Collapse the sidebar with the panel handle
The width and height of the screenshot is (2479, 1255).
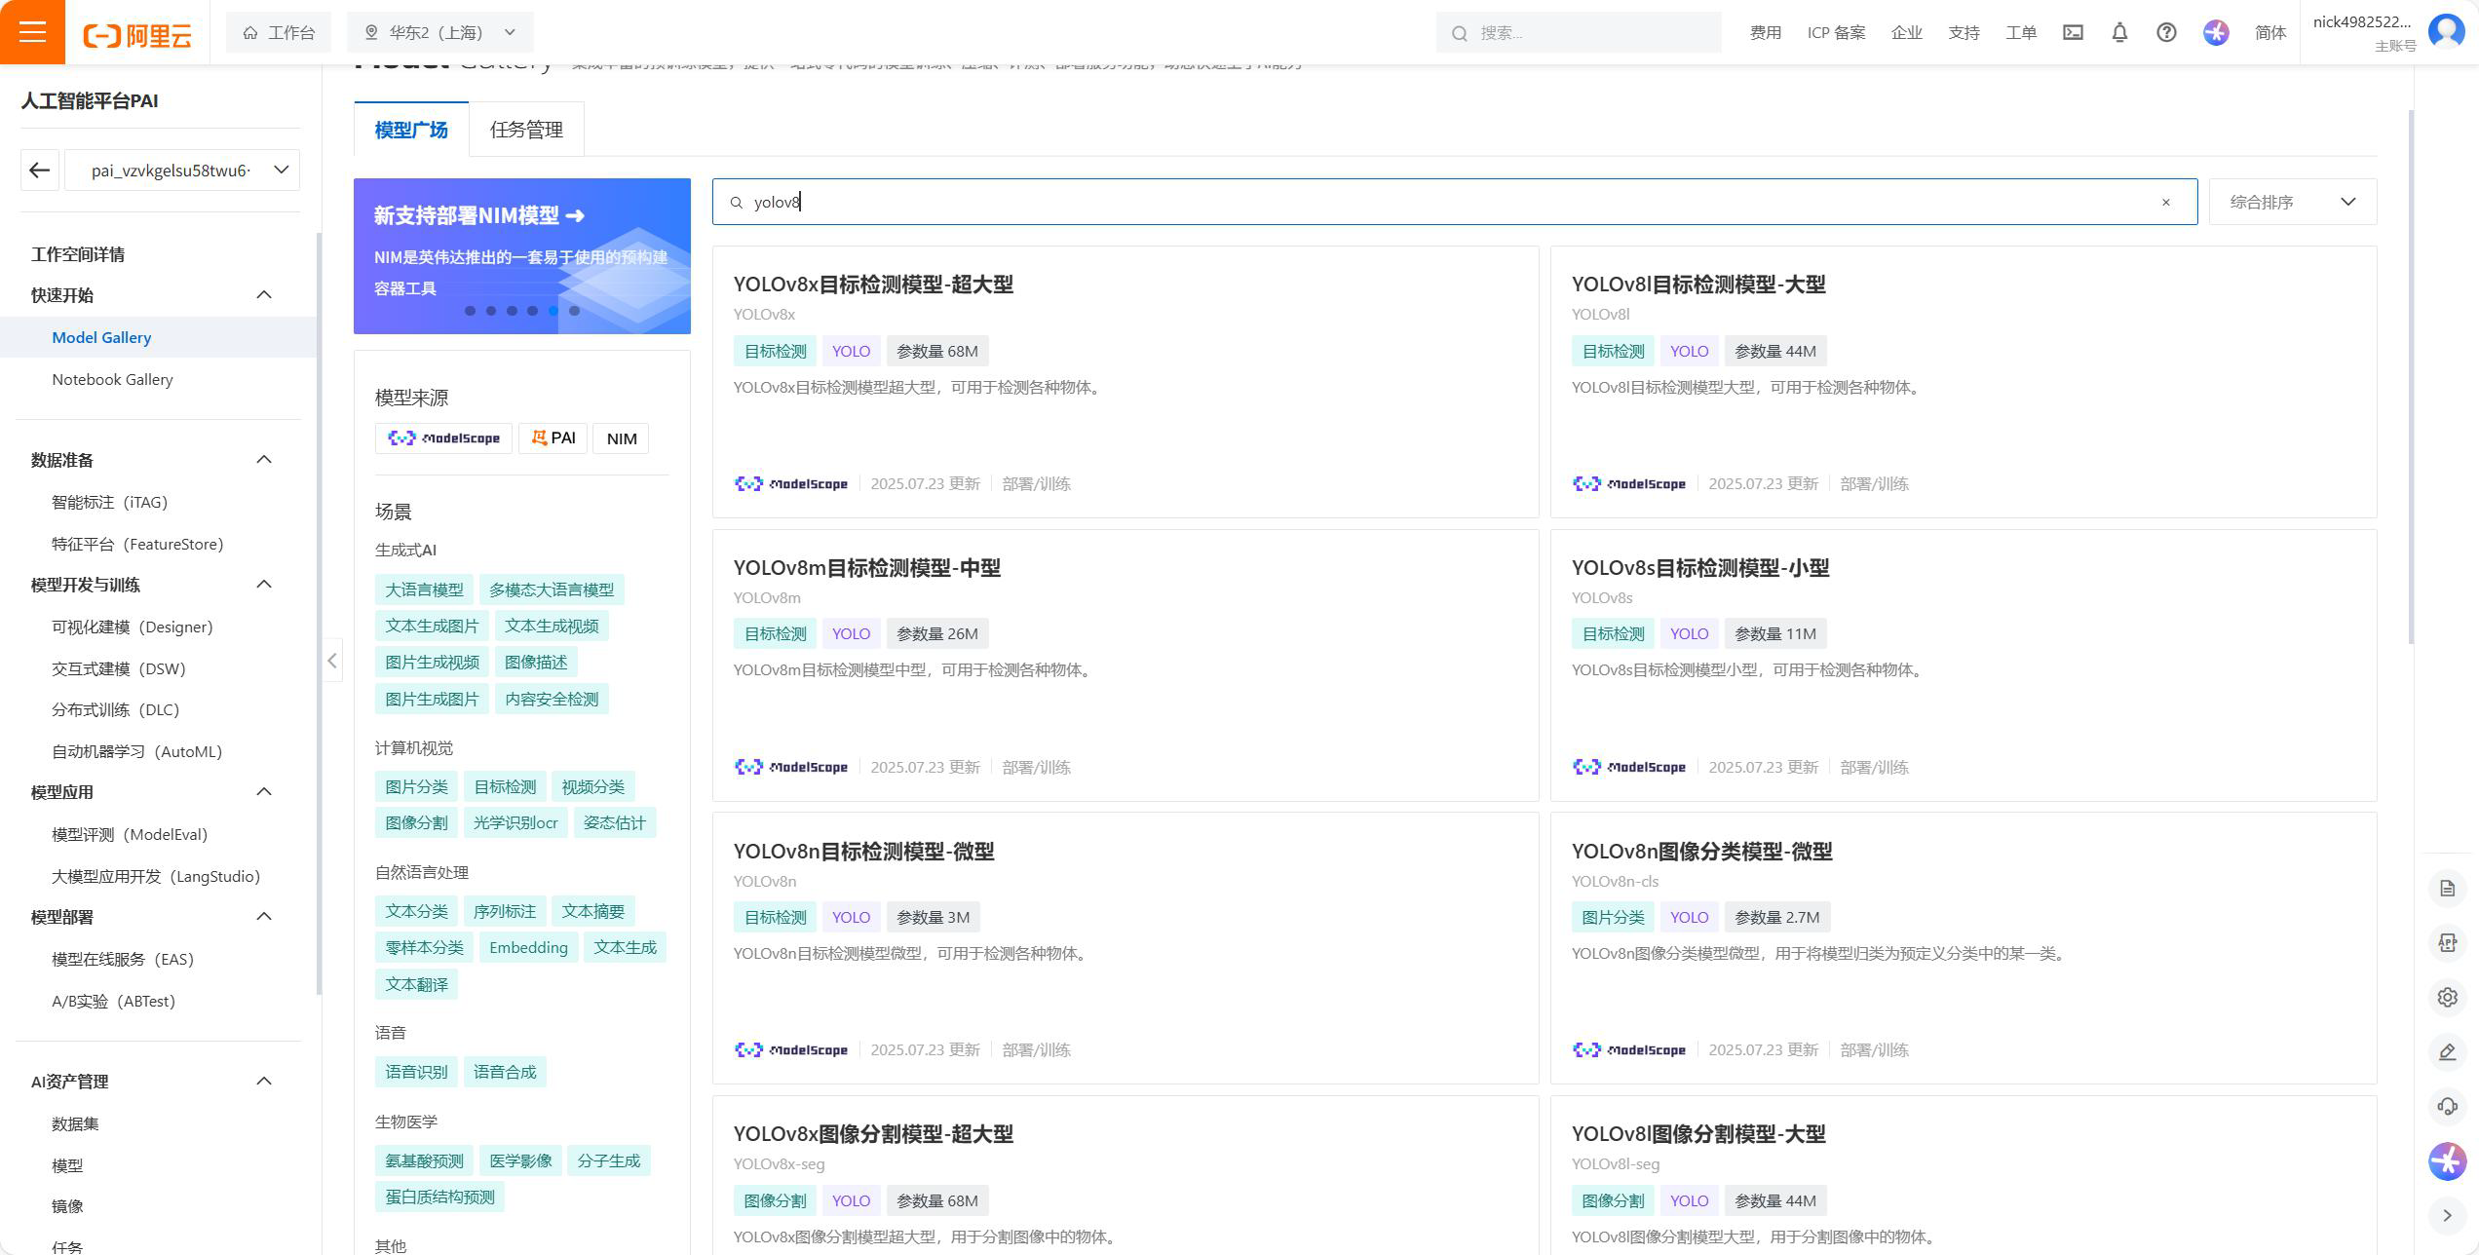click(331, 661)
